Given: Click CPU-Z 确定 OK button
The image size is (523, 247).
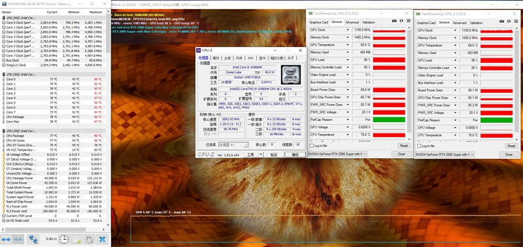Looking at the screenshot, I should click(x=295, y=155).
